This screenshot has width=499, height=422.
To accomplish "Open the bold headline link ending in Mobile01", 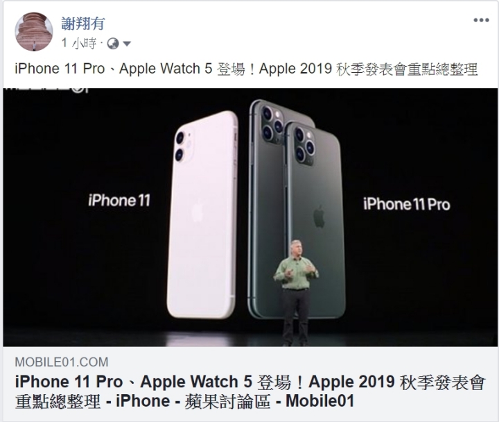I will click(249, 391).
